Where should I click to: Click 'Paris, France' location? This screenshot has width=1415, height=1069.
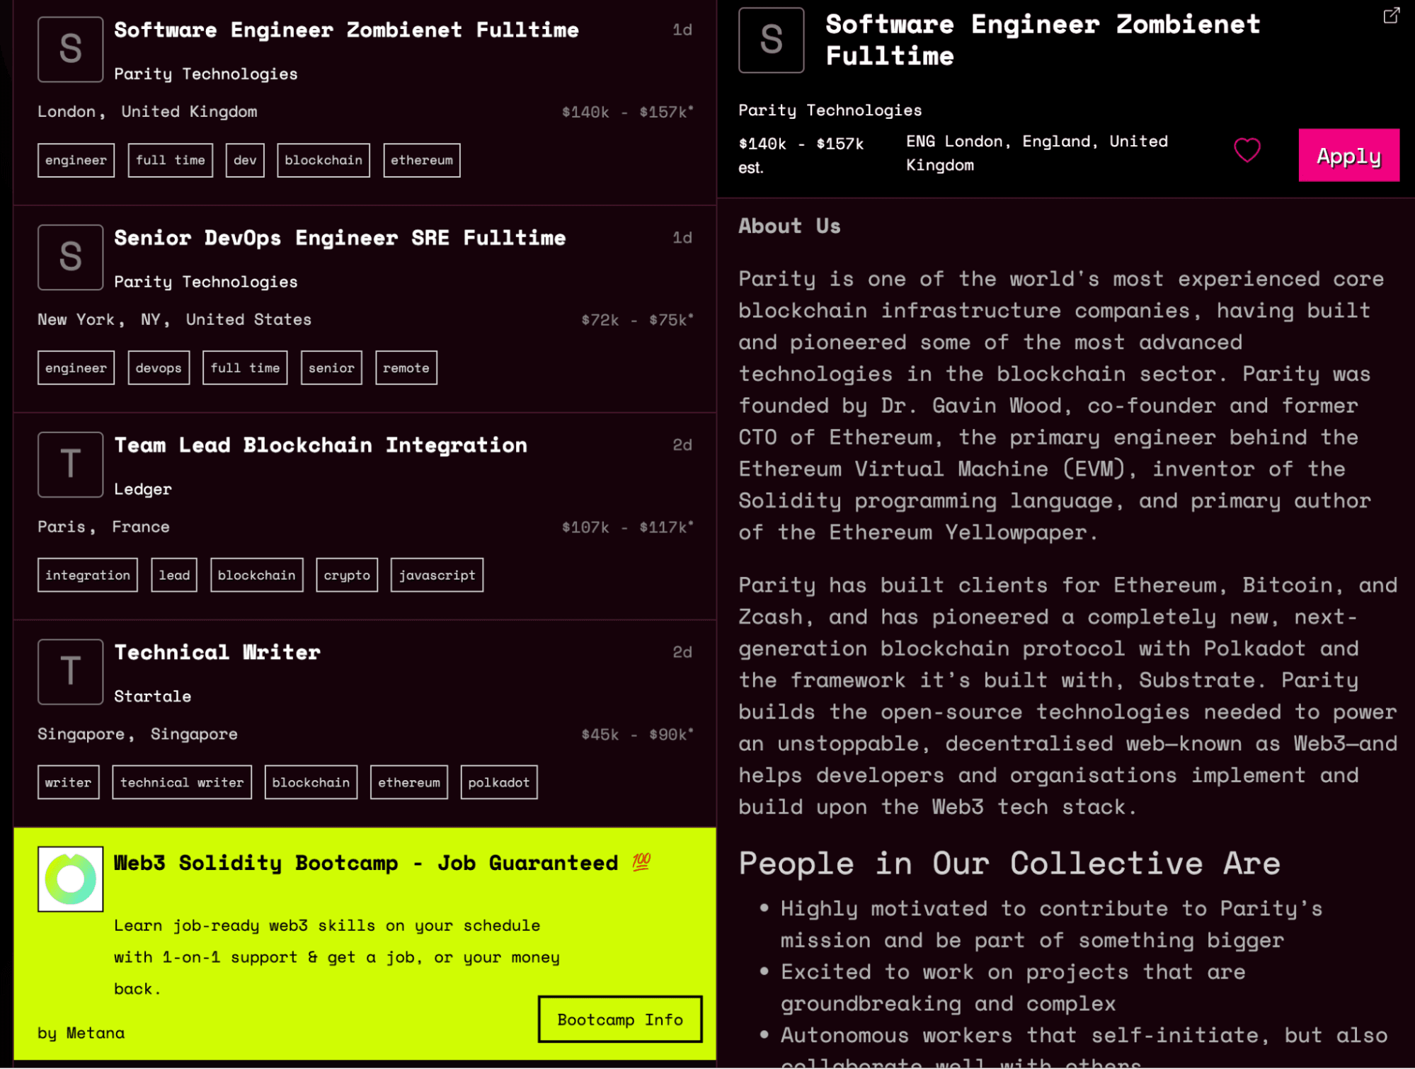(103, 527)
